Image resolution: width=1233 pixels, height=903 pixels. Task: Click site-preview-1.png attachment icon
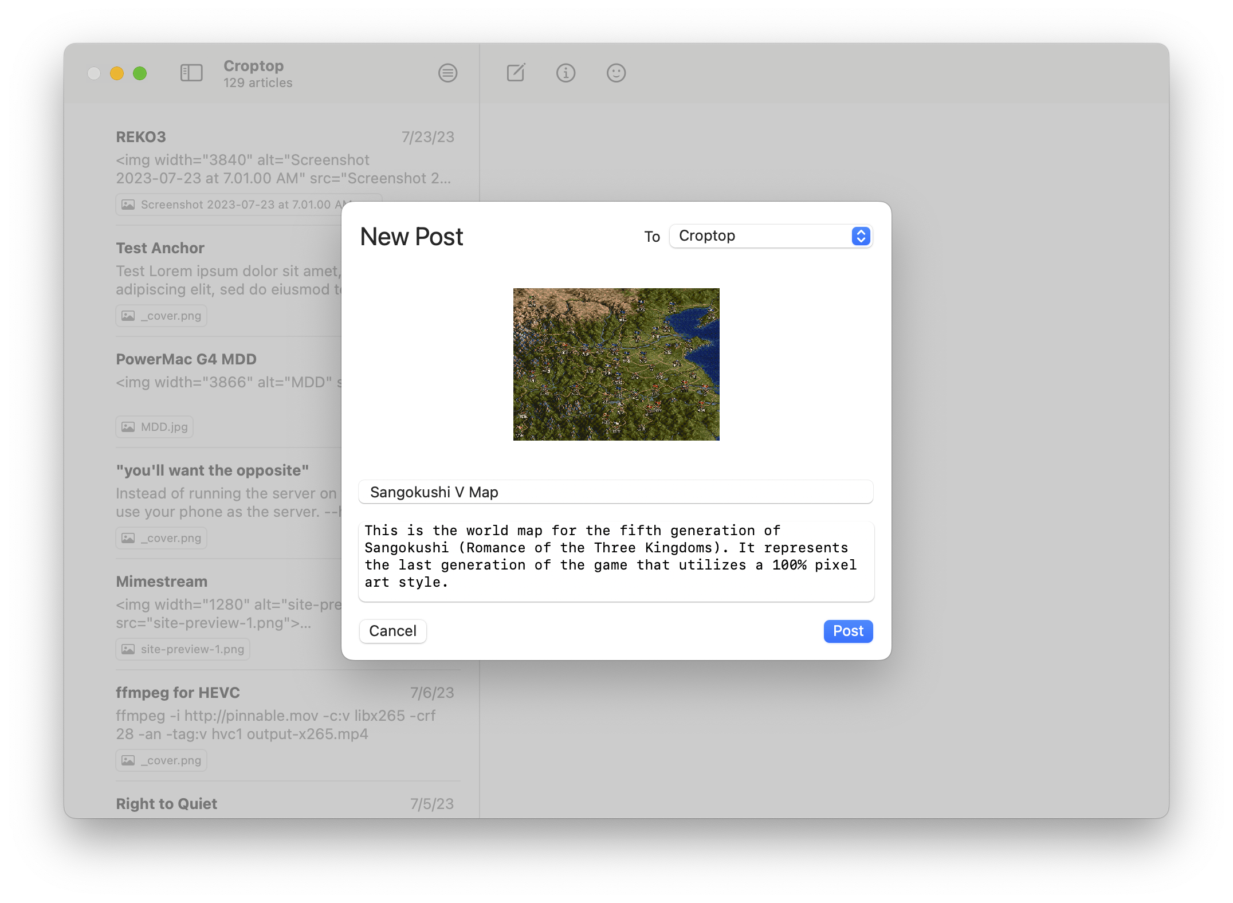click(128, 649)
